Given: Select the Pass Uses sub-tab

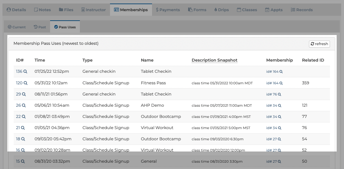Looking at the screenshot, I should coord(65,27).
